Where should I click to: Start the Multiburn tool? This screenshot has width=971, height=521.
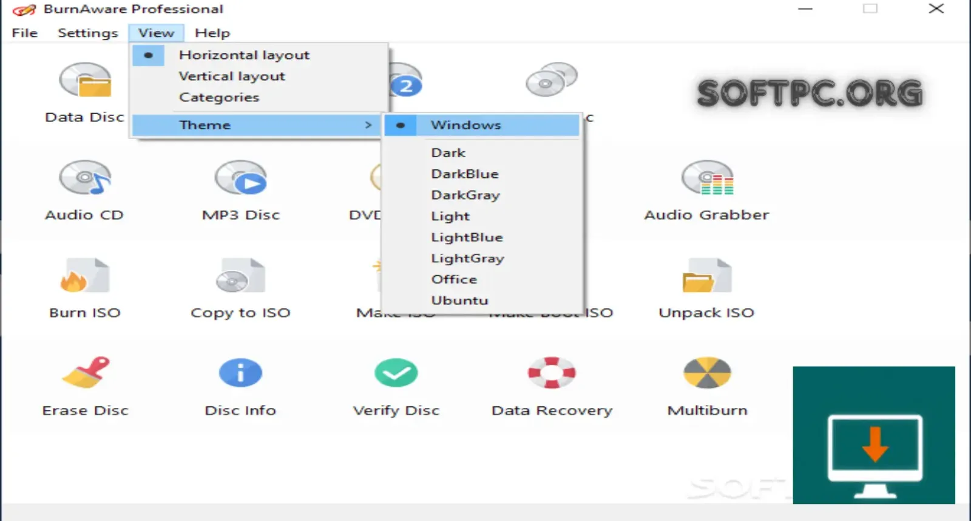click(x=707, y=386)
